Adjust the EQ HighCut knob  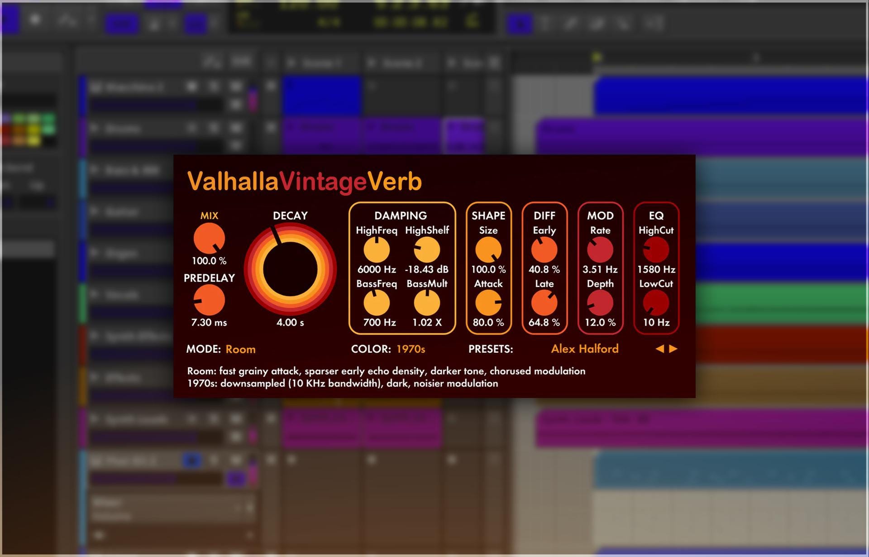pyautogui.click(x=656, y=250)
